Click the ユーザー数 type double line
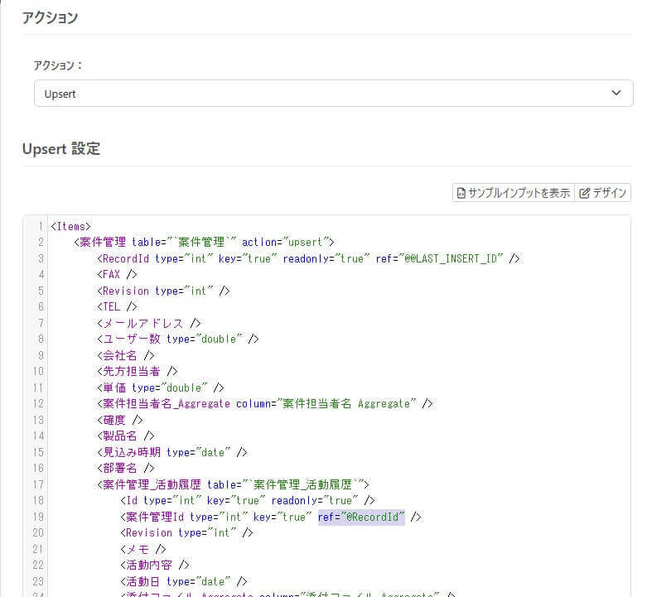 tap(178, 339)
